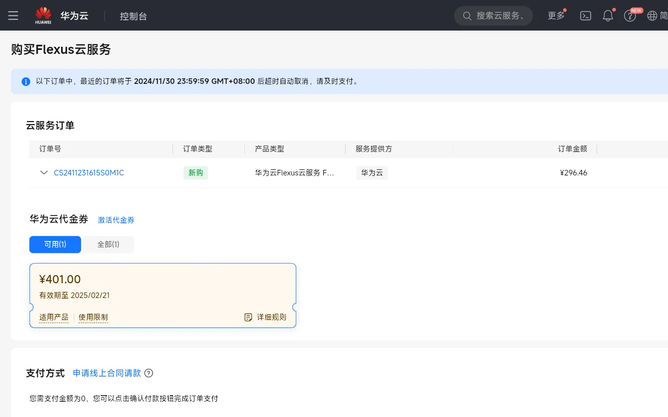Image resolution: width=668 pixels, height=417 pixels.
Task: Switch to 可用(1) voucher tab
Action: point(55,245)
